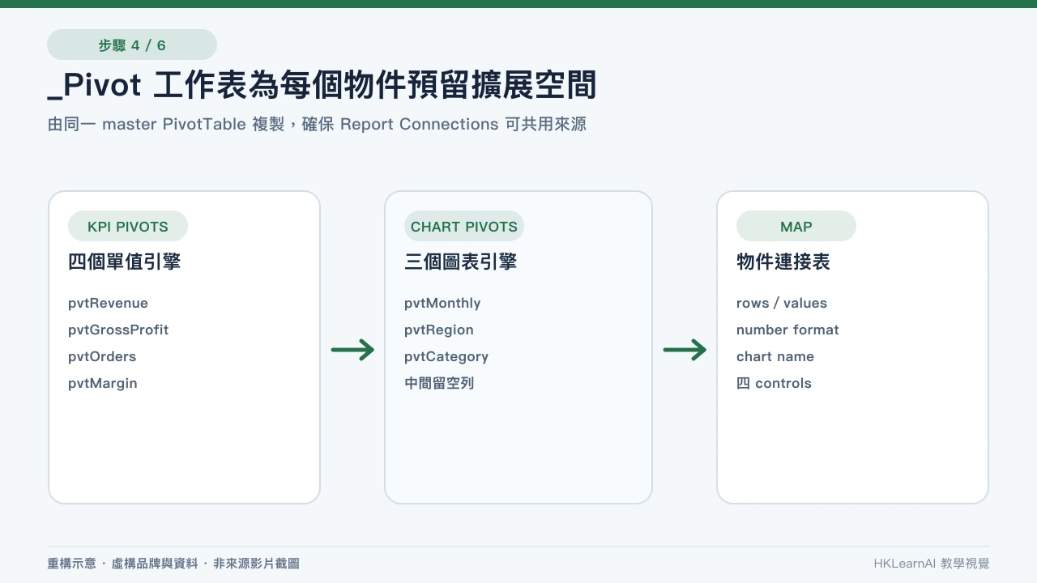This screenshot has height=583, width=1037.
Task: Click the heading 四個單值引擎
Action: tap(124, 262)
